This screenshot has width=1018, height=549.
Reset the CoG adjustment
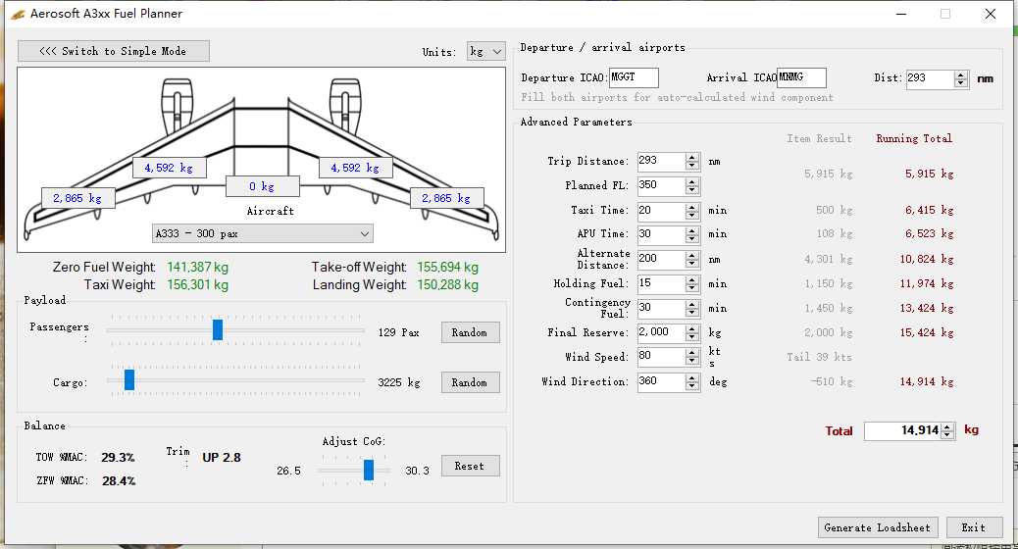[x=470, y=466]
